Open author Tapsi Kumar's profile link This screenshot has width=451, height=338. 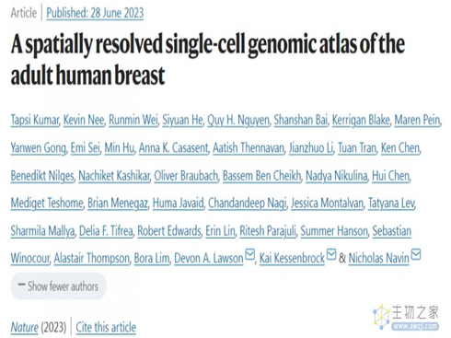click(35, 120)
